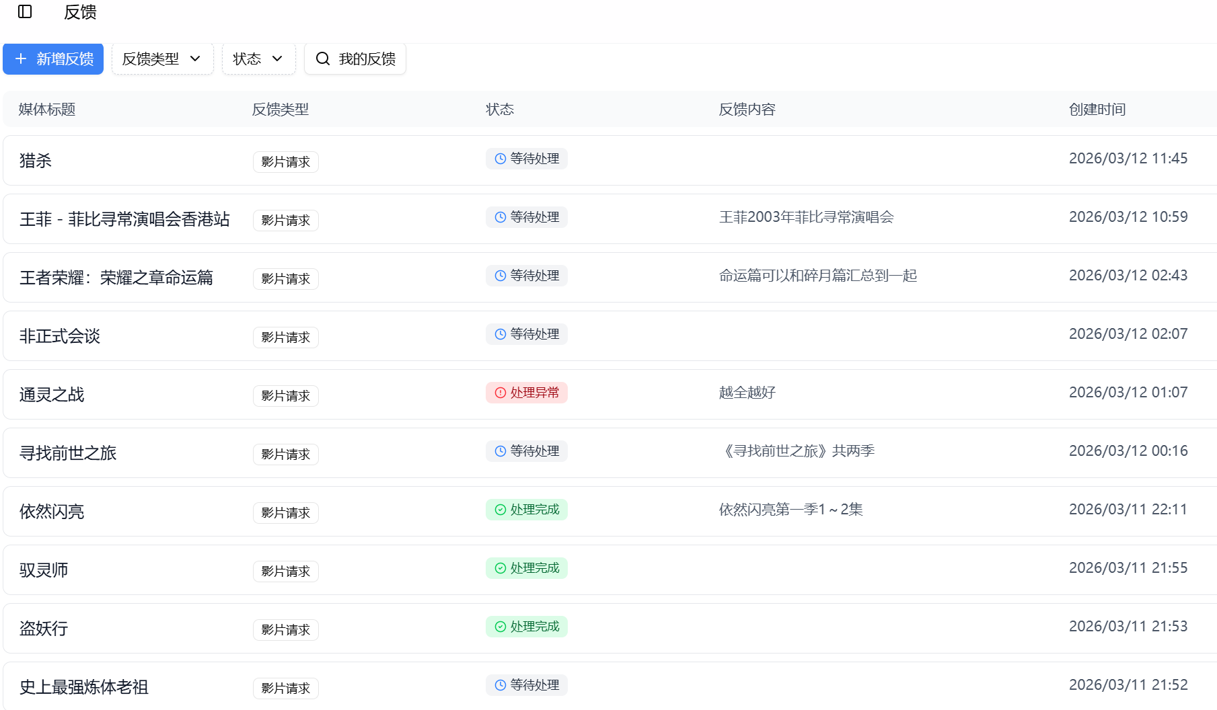Click the 媒体标题 column header
This screenshot has height=710, width=1217.
pyautogui.click(x=47, y=110)
